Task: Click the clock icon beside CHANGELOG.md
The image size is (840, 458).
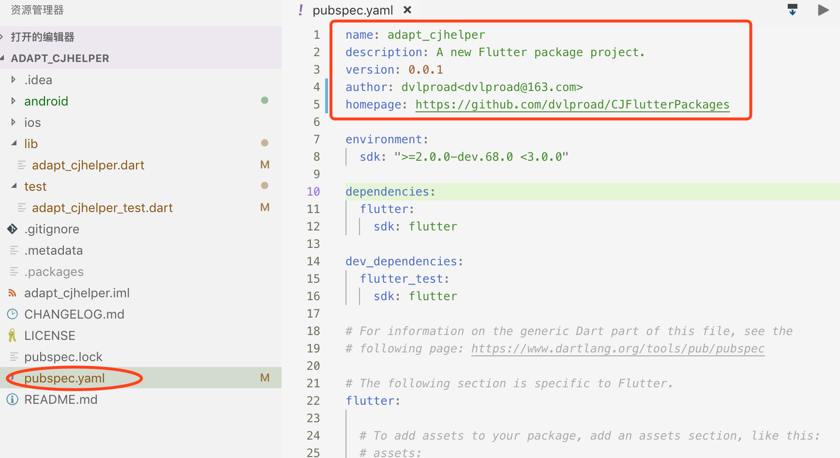Action: (13, 314)
